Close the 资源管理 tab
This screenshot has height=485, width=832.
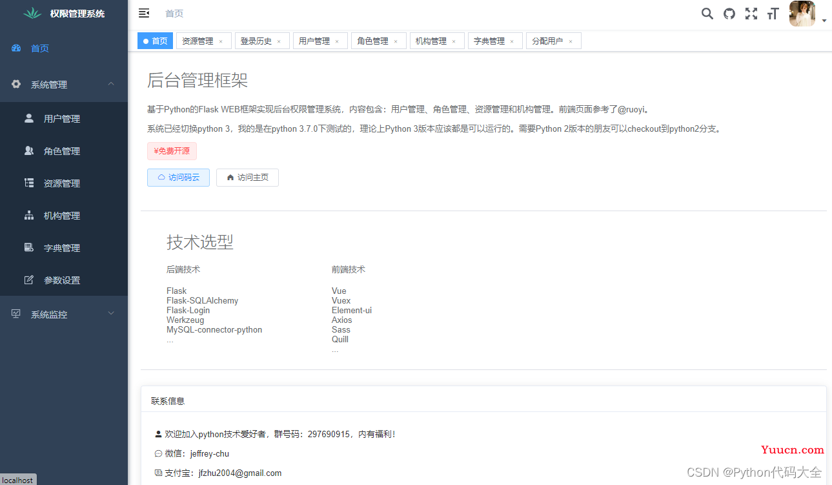tap(221, 41)
